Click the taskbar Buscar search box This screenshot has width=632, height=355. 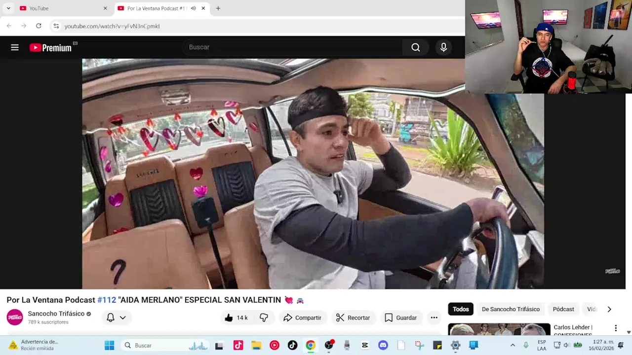pyautogui.click(x=165, y=346)
